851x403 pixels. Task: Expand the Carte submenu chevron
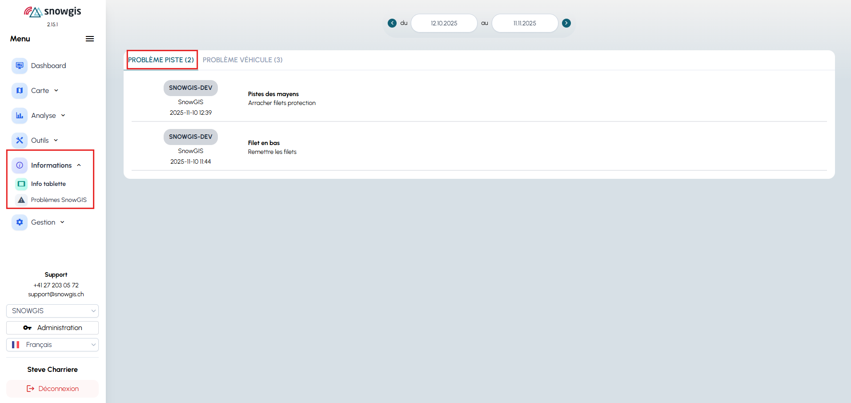tap(56, 91)
